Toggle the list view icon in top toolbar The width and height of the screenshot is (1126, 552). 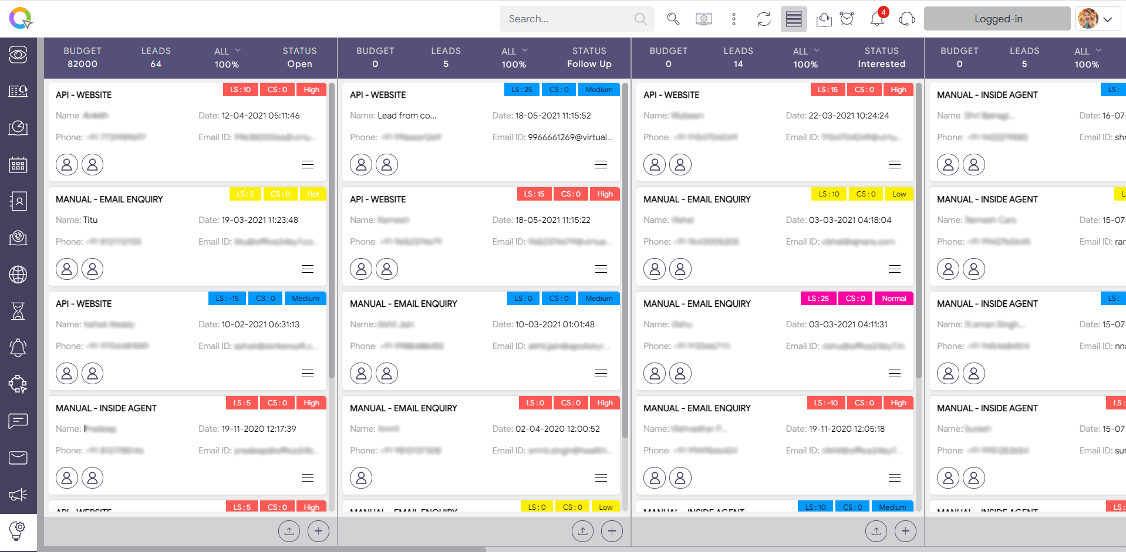click(x=794, y=19)
